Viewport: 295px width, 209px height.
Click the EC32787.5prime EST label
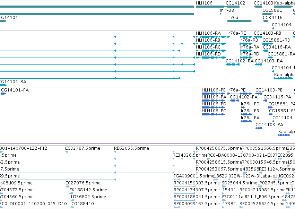click(x=83, y=148)
